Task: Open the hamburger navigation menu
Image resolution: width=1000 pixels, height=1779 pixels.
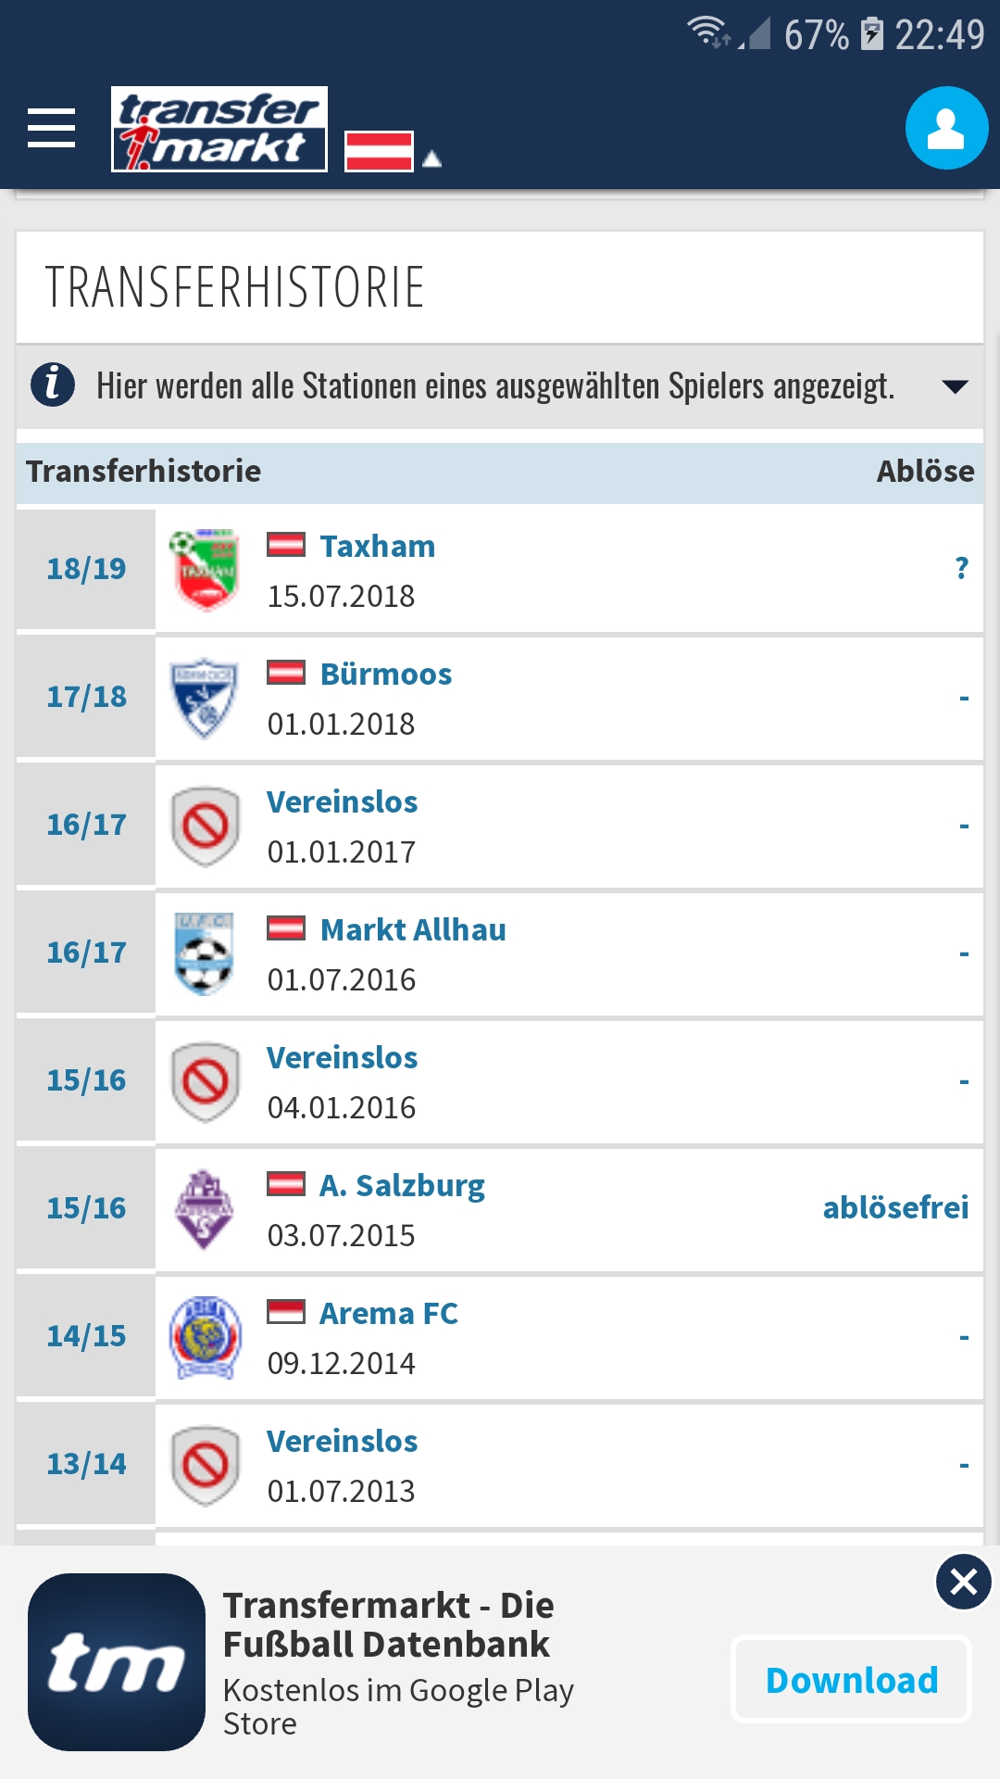Action: click(x=51, y=128)
